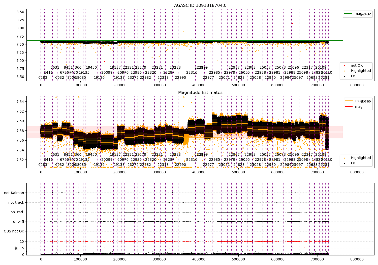
Task: Select 'not OK' legend entry in top plot
Action: (x=353, y=66)
